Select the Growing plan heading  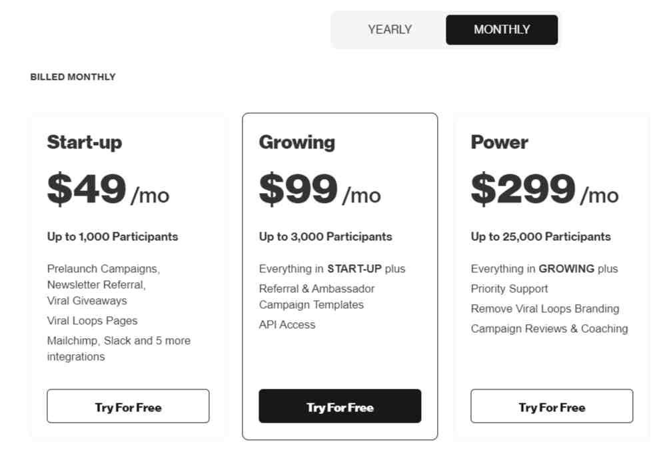297,142
